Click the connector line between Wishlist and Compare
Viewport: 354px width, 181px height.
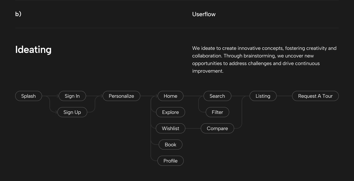193,128
